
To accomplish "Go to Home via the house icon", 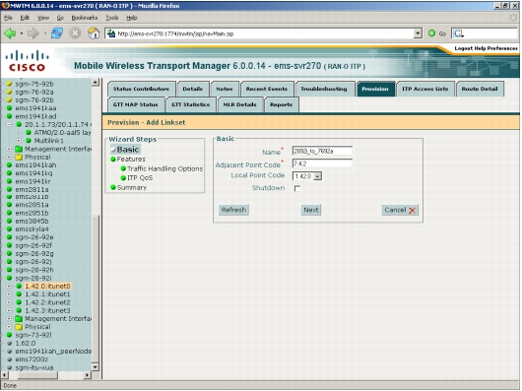I will (x=94, y=33).
